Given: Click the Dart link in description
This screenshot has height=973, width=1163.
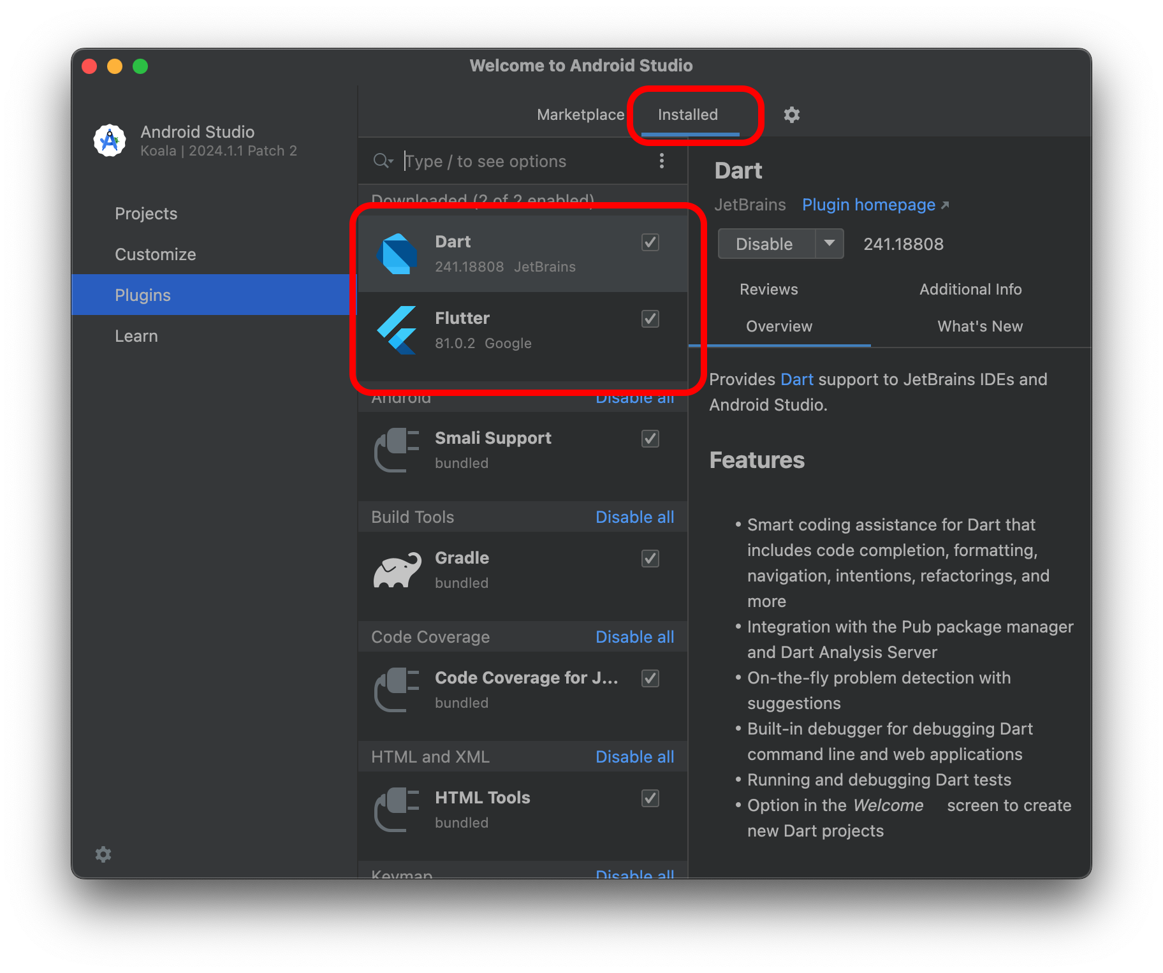Looking at the screenshot, I should (797, 379).
